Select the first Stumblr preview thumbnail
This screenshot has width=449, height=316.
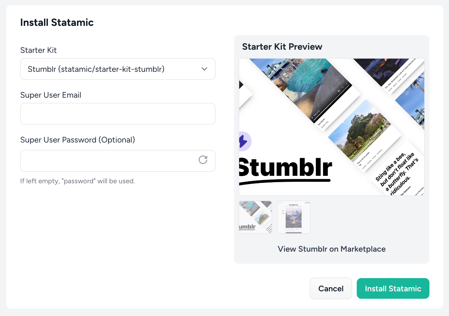click(x=255, y=217)
